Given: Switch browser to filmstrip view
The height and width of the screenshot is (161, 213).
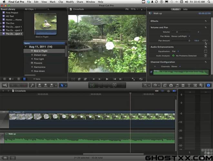Looking at the screenshot, I should point(19,79).
